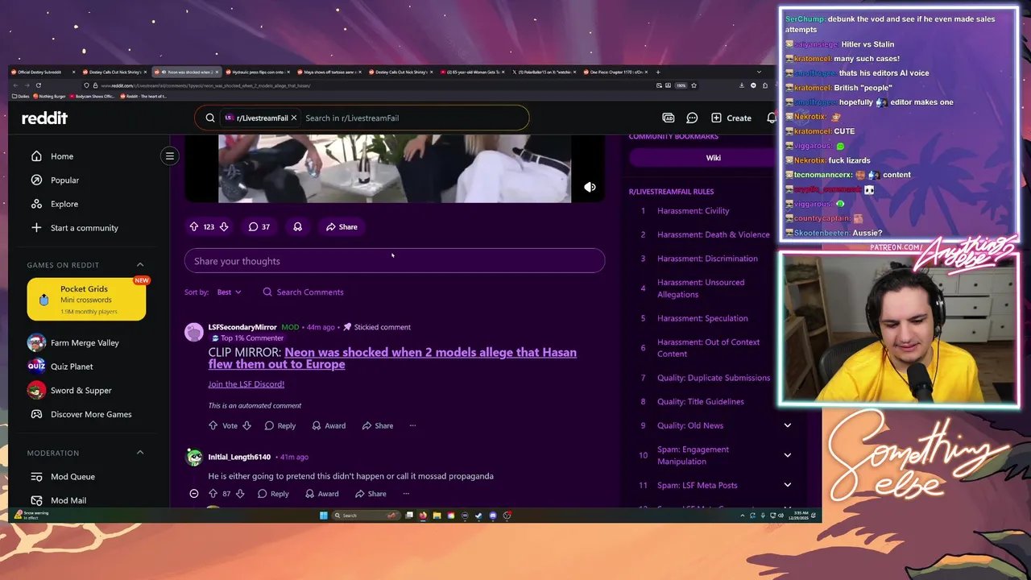Screen dimensions: 1031x580
Task: Open Initial_Length6140 user profile
Action: 239,457
